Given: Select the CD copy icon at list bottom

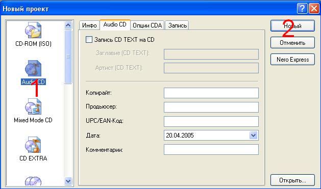Looking at the screenshot, I should point(33,181).
